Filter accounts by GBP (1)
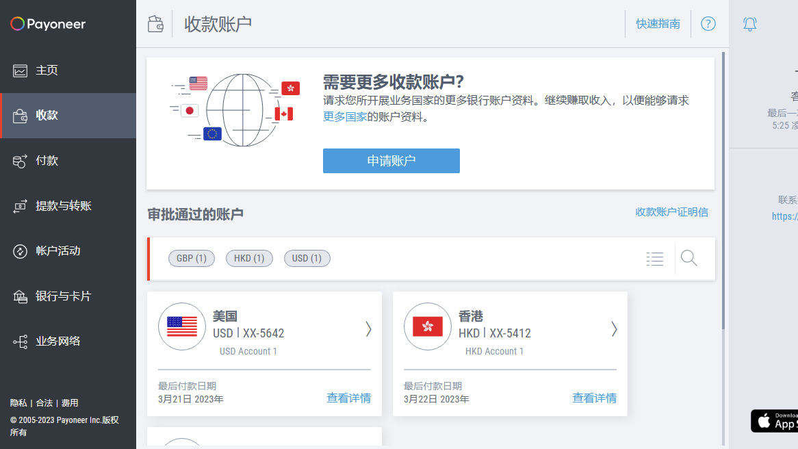The height and width of the screenshot is (449, 798). [x=192, y=259]
